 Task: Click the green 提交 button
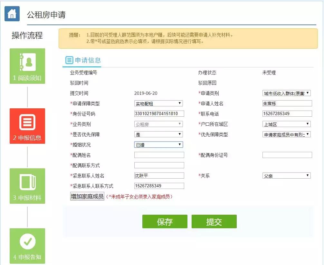pos(214,221)
